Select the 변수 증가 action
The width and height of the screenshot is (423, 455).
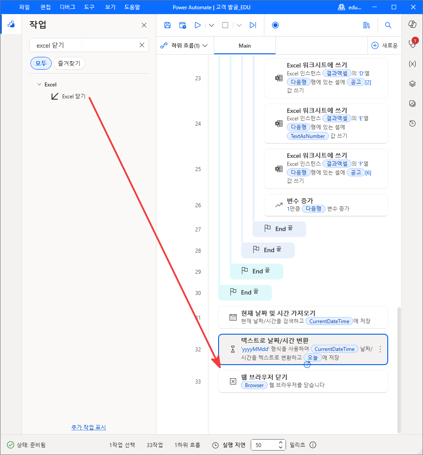[326, 205]
